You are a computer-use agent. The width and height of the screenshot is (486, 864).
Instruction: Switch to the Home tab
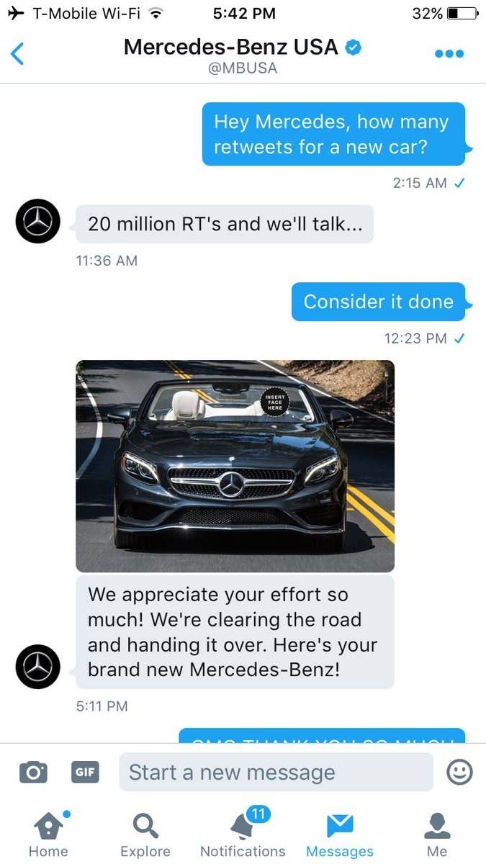pos(48,834)
